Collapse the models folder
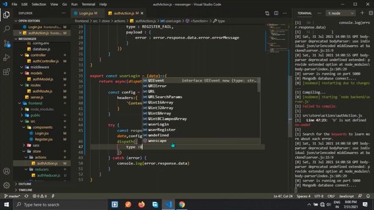The width and height of the screenshot is (374, 210). [22, 73]
